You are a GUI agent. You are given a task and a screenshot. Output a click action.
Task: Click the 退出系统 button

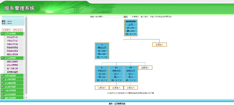click(x=18, y=30)
